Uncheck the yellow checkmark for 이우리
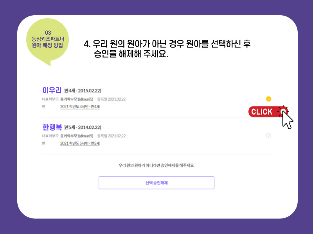The width and height of the screenshot is (313, 234). click(x=268, y=99)
